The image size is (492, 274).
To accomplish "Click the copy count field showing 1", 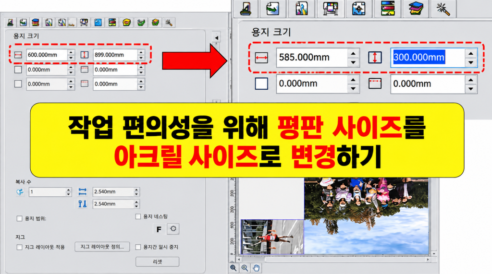I will point(48,192).
